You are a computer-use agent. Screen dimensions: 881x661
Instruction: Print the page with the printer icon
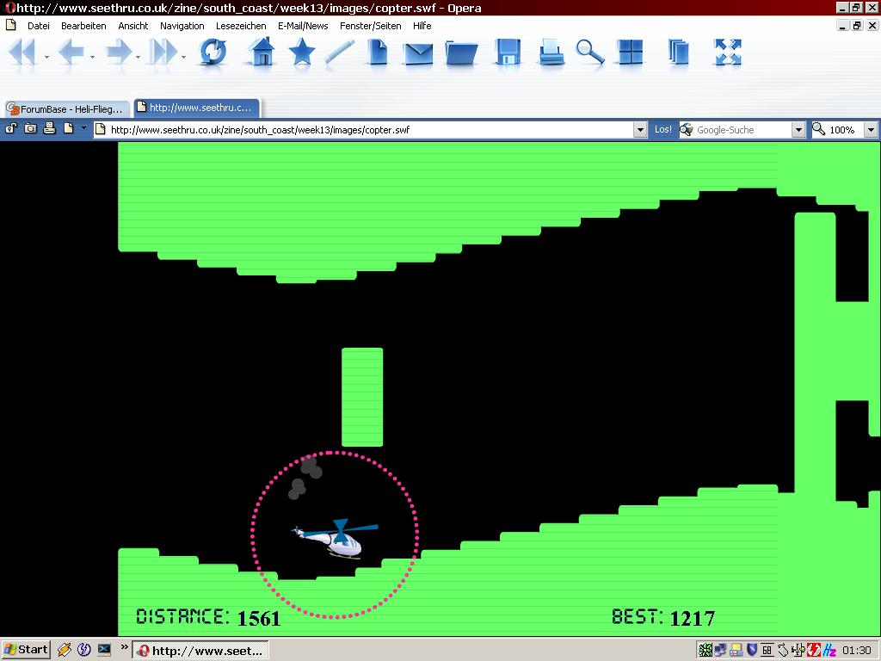coord(551,53)
